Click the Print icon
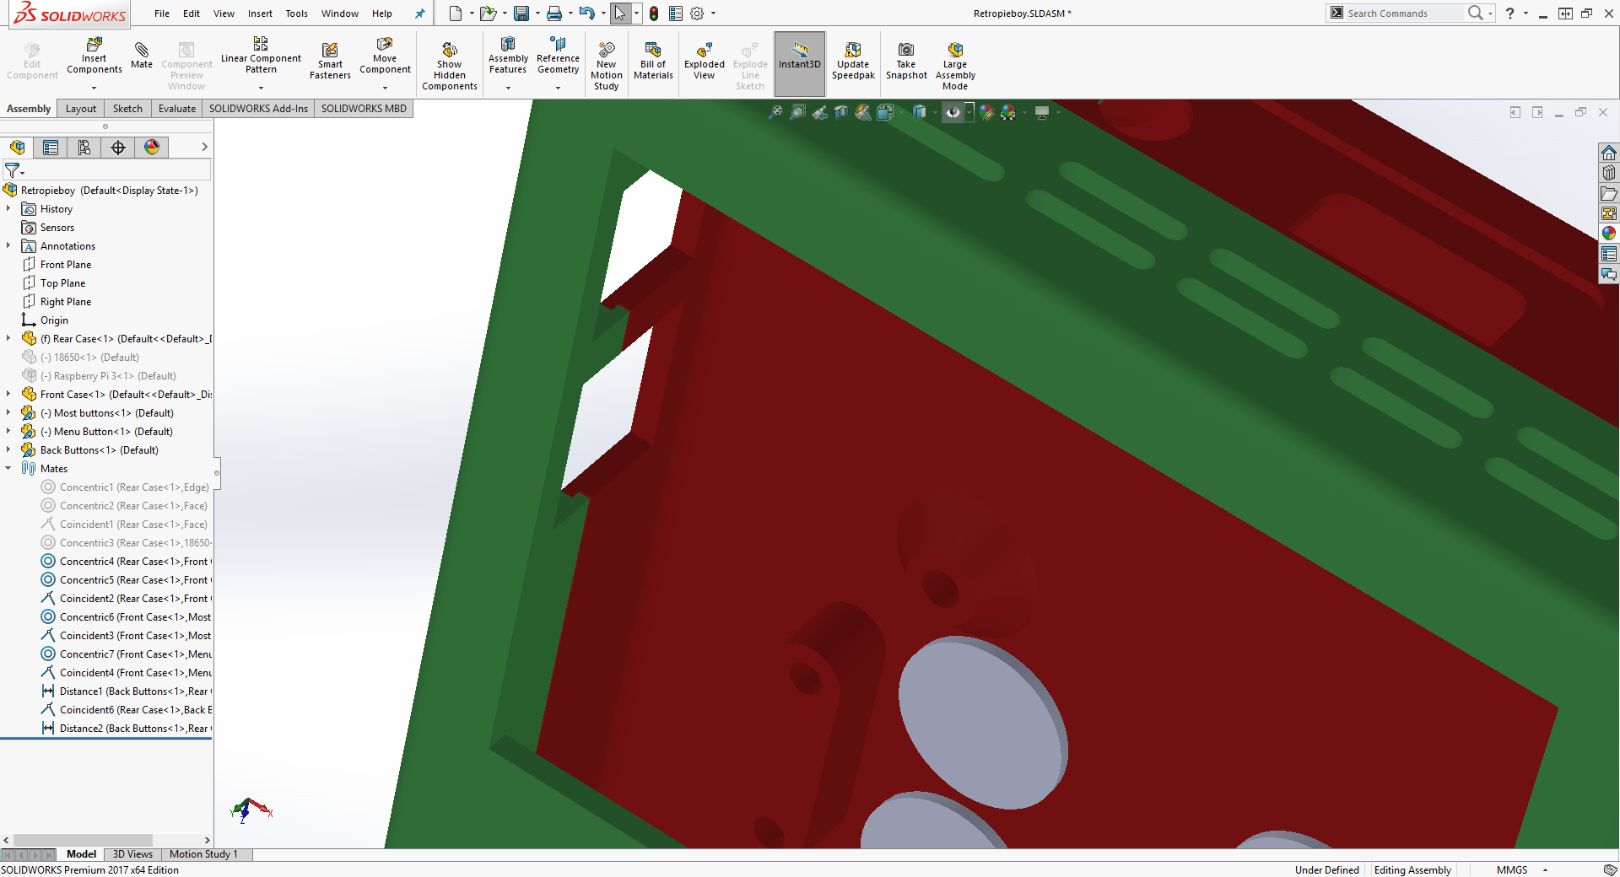Viewport: 1620px width, 877px height. (554, 13)
